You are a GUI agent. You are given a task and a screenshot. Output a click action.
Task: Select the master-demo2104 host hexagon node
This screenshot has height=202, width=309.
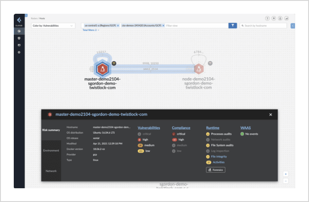tap(102, 69)
